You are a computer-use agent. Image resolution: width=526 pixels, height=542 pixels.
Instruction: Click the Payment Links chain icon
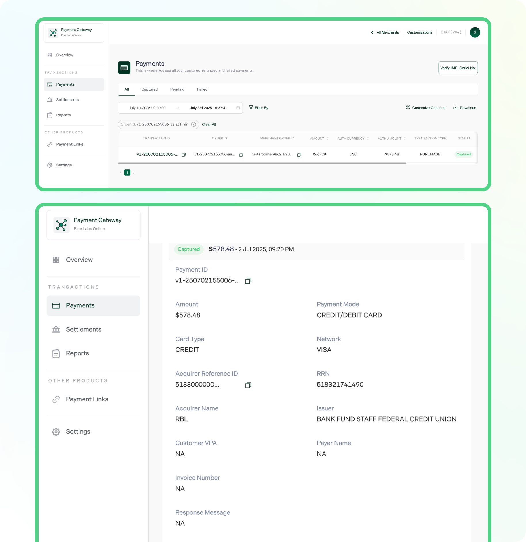pyautogui.click(x=56, y=399)
